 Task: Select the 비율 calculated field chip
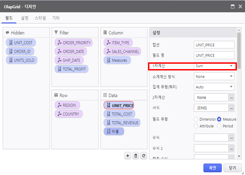click(114, 131)
